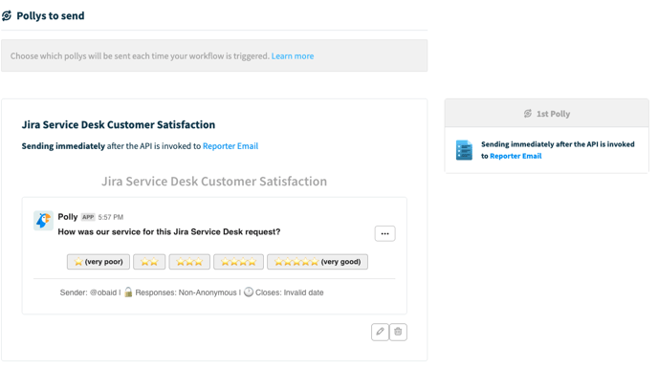Click 'Sending immediately' bold text in main card
658x368 pixels.
point(63,146)
